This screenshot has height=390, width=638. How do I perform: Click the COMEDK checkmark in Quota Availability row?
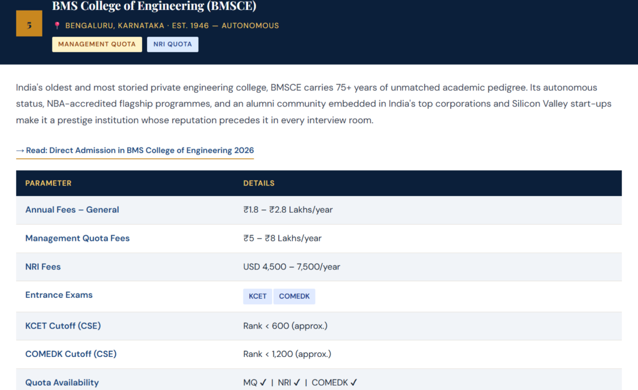pyautogui.click(x=353, y=383)
